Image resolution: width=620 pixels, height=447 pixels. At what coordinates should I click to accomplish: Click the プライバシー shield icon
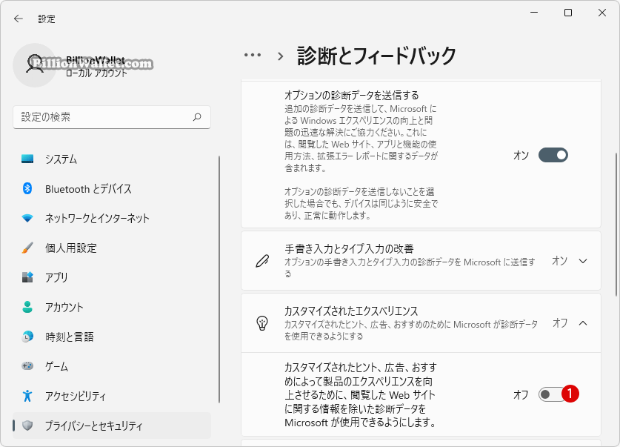point(27,426)
